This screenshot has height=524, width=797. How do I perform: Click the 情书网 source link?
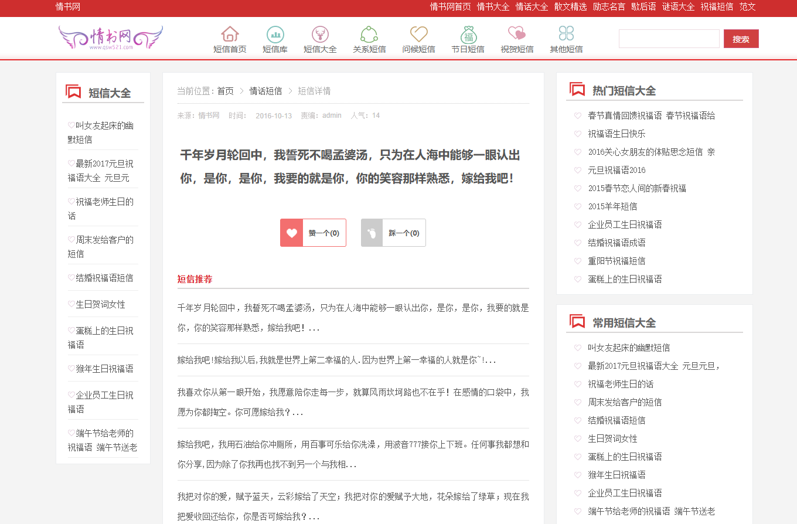(209, 115)
